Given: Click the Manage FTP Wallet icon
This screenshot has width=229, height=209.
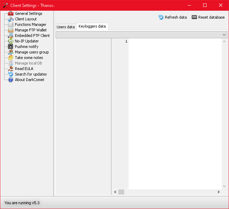Looking at the screenshot, I should (11, 30).
